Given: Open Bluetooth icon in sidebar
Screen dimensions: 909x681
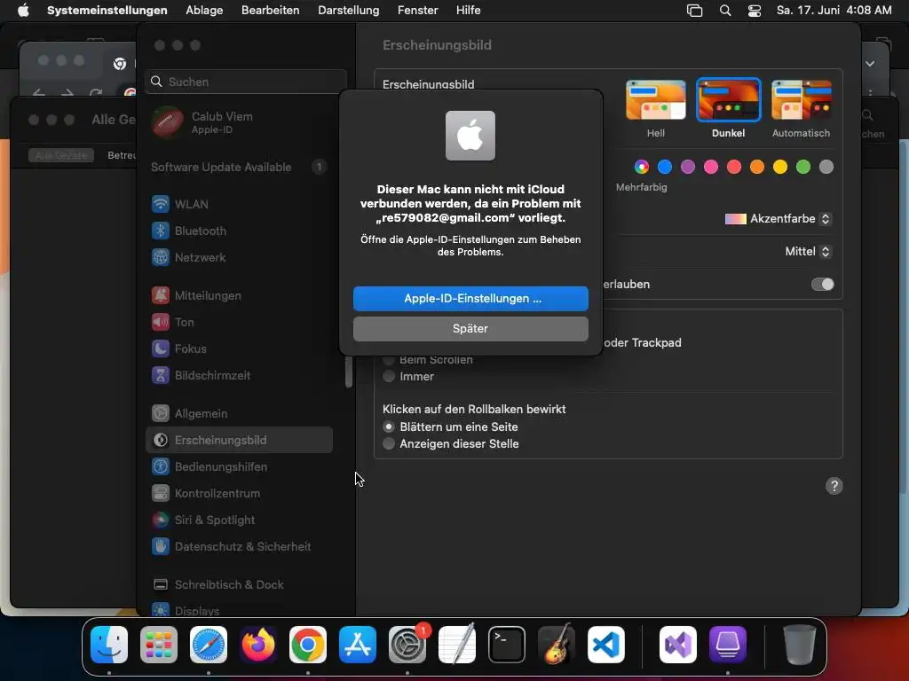Looking at the screenshot, I should click(x=161, y=231).
